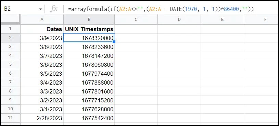Click inside the formula bar arrayformula text
Screen dimensions: 279x126
click(x=161, y=9)
